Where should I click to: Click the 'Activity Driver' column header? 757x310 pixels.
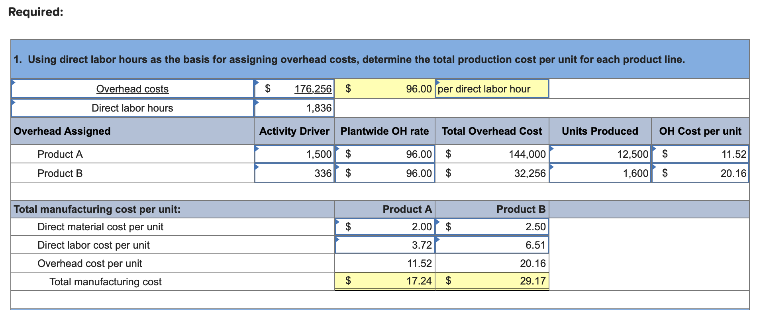click(294, 131)
